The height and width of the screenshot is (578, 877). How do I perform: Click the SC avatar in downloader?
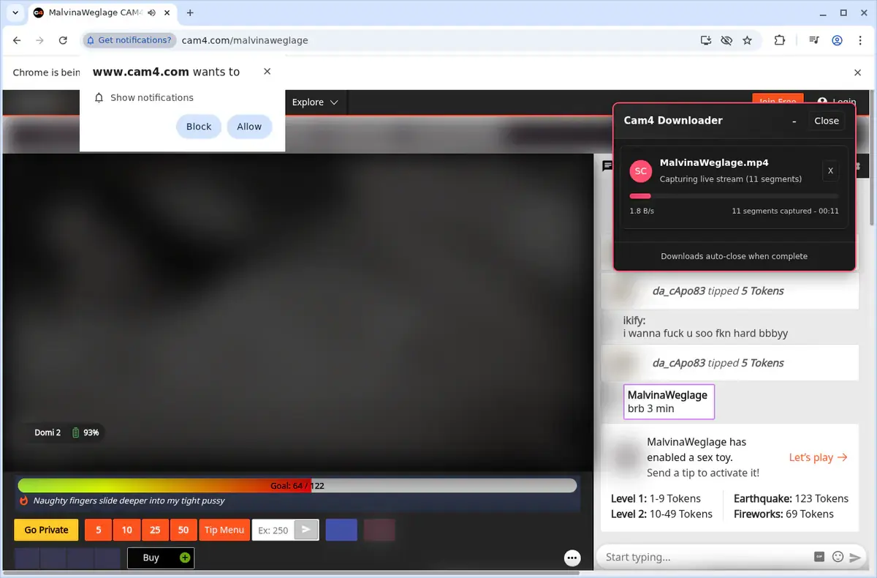(x=641, y=171)
